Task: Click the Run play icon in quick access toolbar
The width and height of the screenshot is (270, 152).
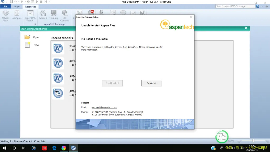Action: click(37, 2)
